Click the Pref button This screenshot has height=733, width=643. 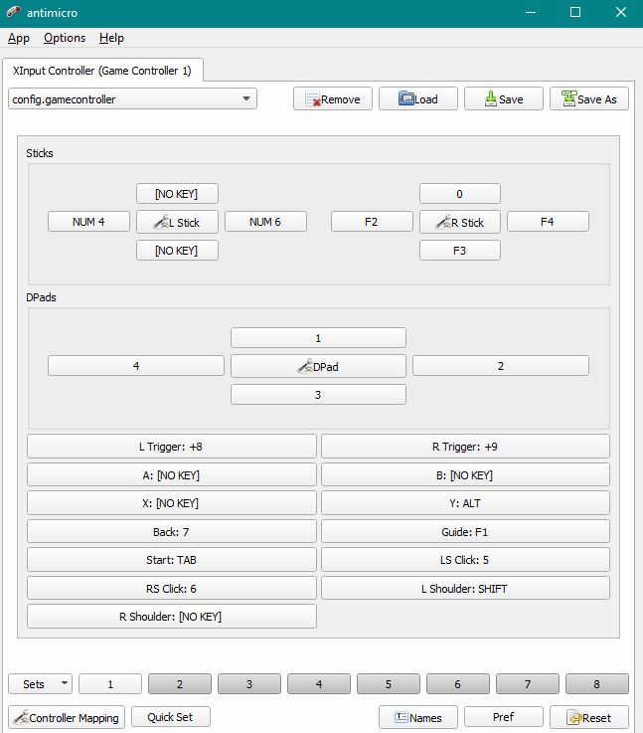tap(504, 717)
